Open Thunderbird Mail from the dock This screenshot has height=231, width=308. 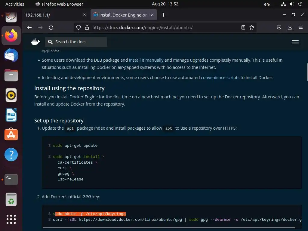(11, 55)
